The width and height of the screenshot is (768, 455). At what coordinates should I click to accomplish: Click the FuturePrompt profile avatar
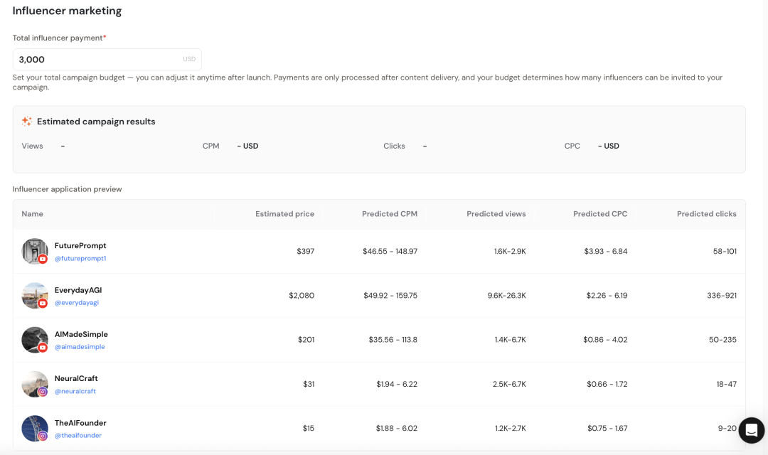point(33,250)
